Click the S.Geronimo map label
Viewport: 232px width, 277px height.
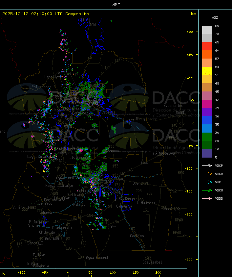tap(173, 106)
